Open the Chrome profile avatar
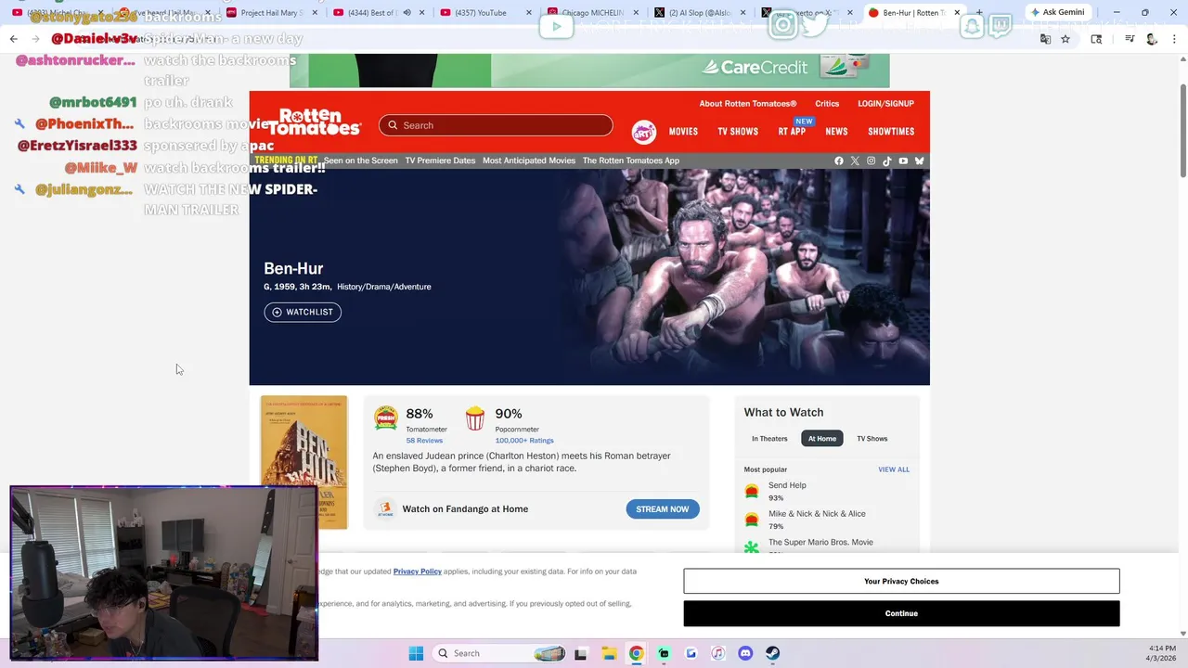This screenshot has height=668, width=1188. coord(1152,39)
